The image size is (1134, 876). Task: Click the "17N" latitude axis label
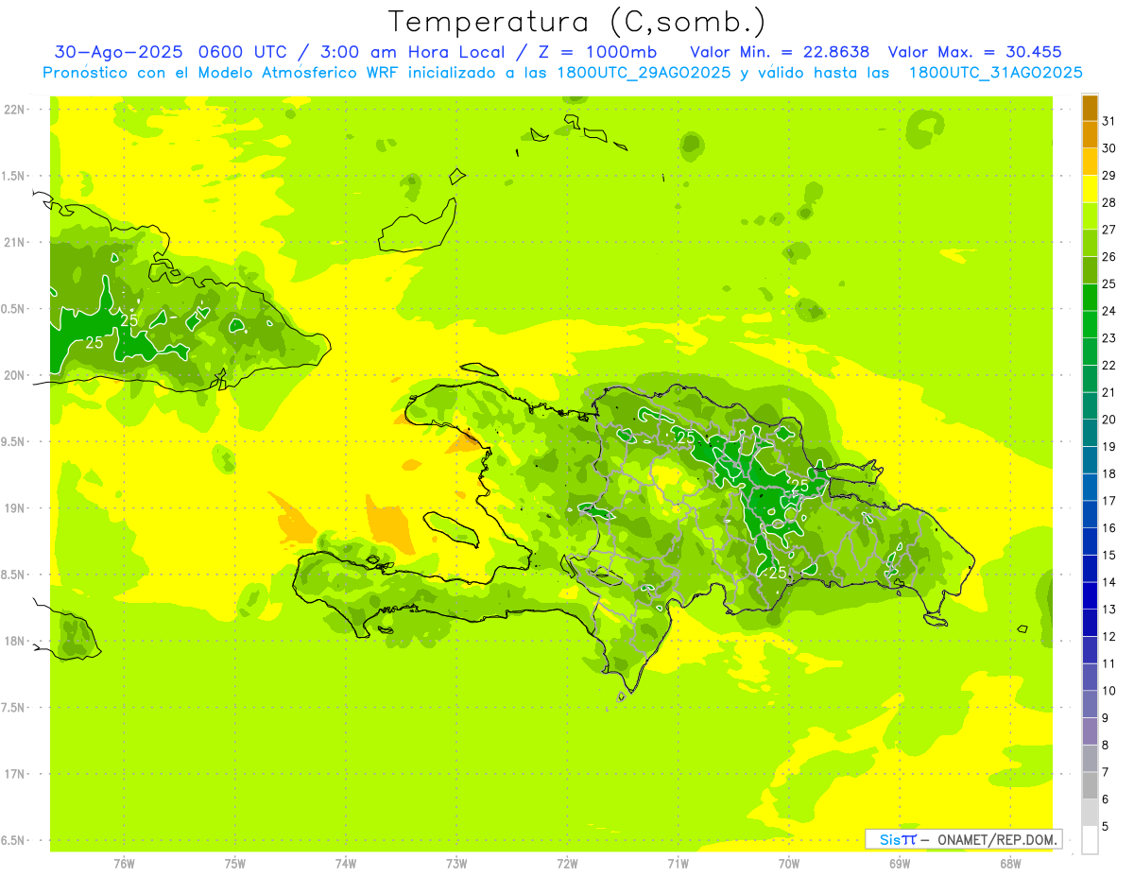(14, 775)
